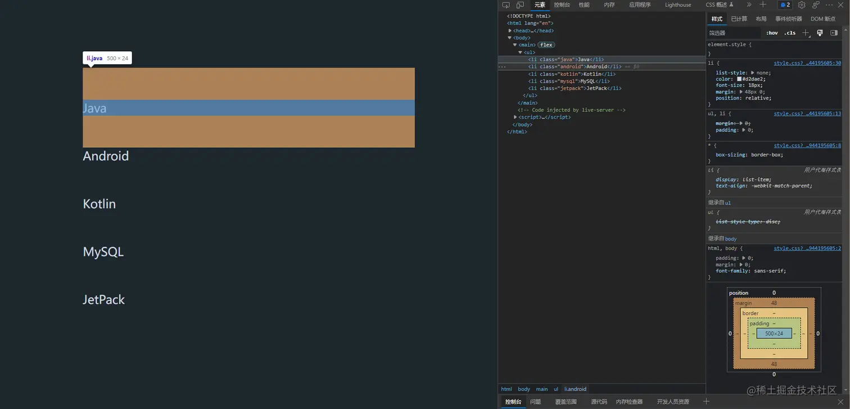Switch to the 性能 tab
The width and height of the screenshot is (850, 409).
(584, 5)
